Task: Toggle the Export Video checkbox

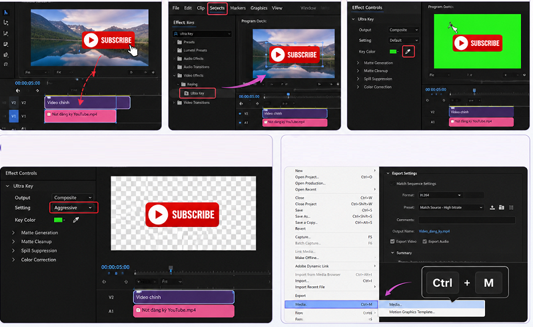Action: tap(392, 241)
